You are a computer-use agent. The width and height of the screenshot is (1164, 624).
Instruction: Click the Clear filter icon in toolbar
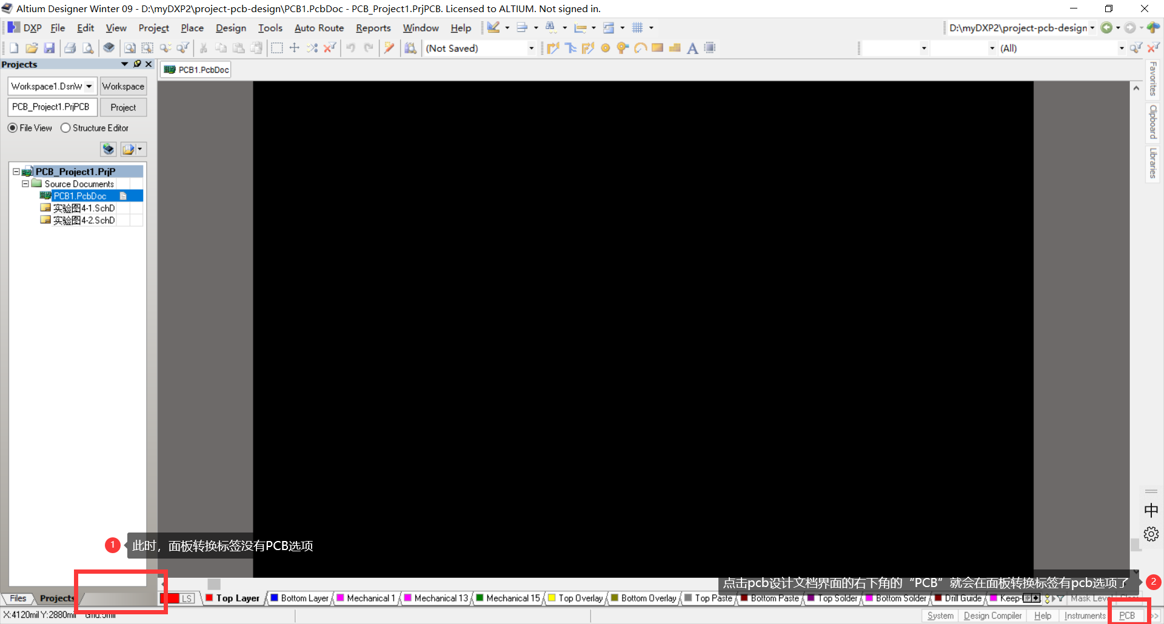coord(329,48)
